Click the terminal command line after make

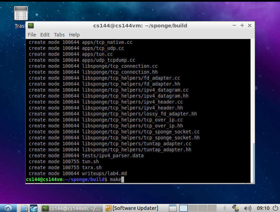[x=122, y=179]
